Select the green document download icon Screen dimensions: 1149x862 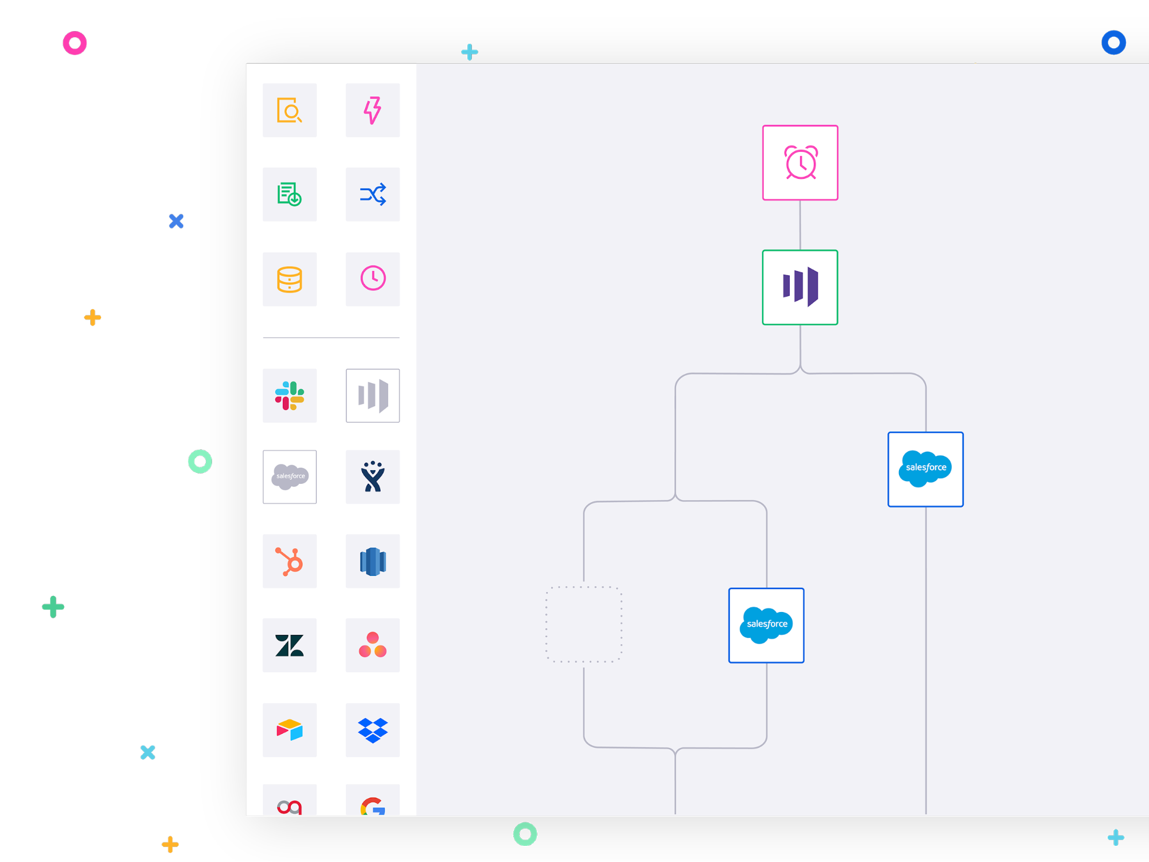289,194
